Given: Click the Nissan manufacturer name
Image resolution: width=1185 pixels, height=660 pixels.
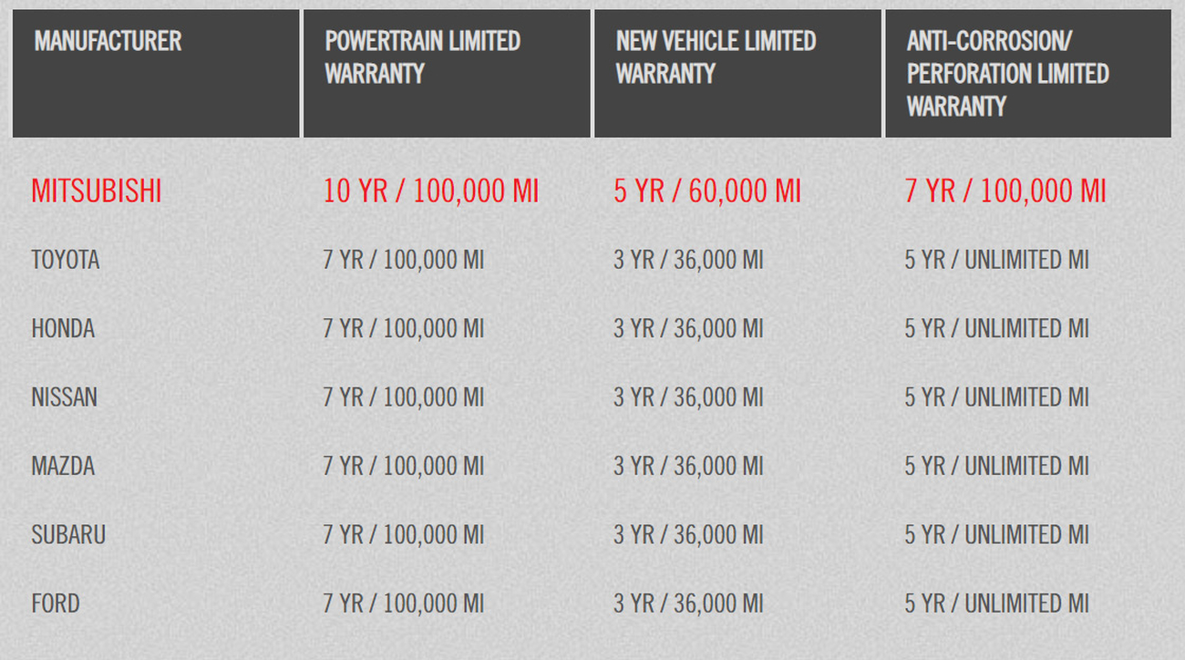Looking at the screenshot, I should point(64,397).
